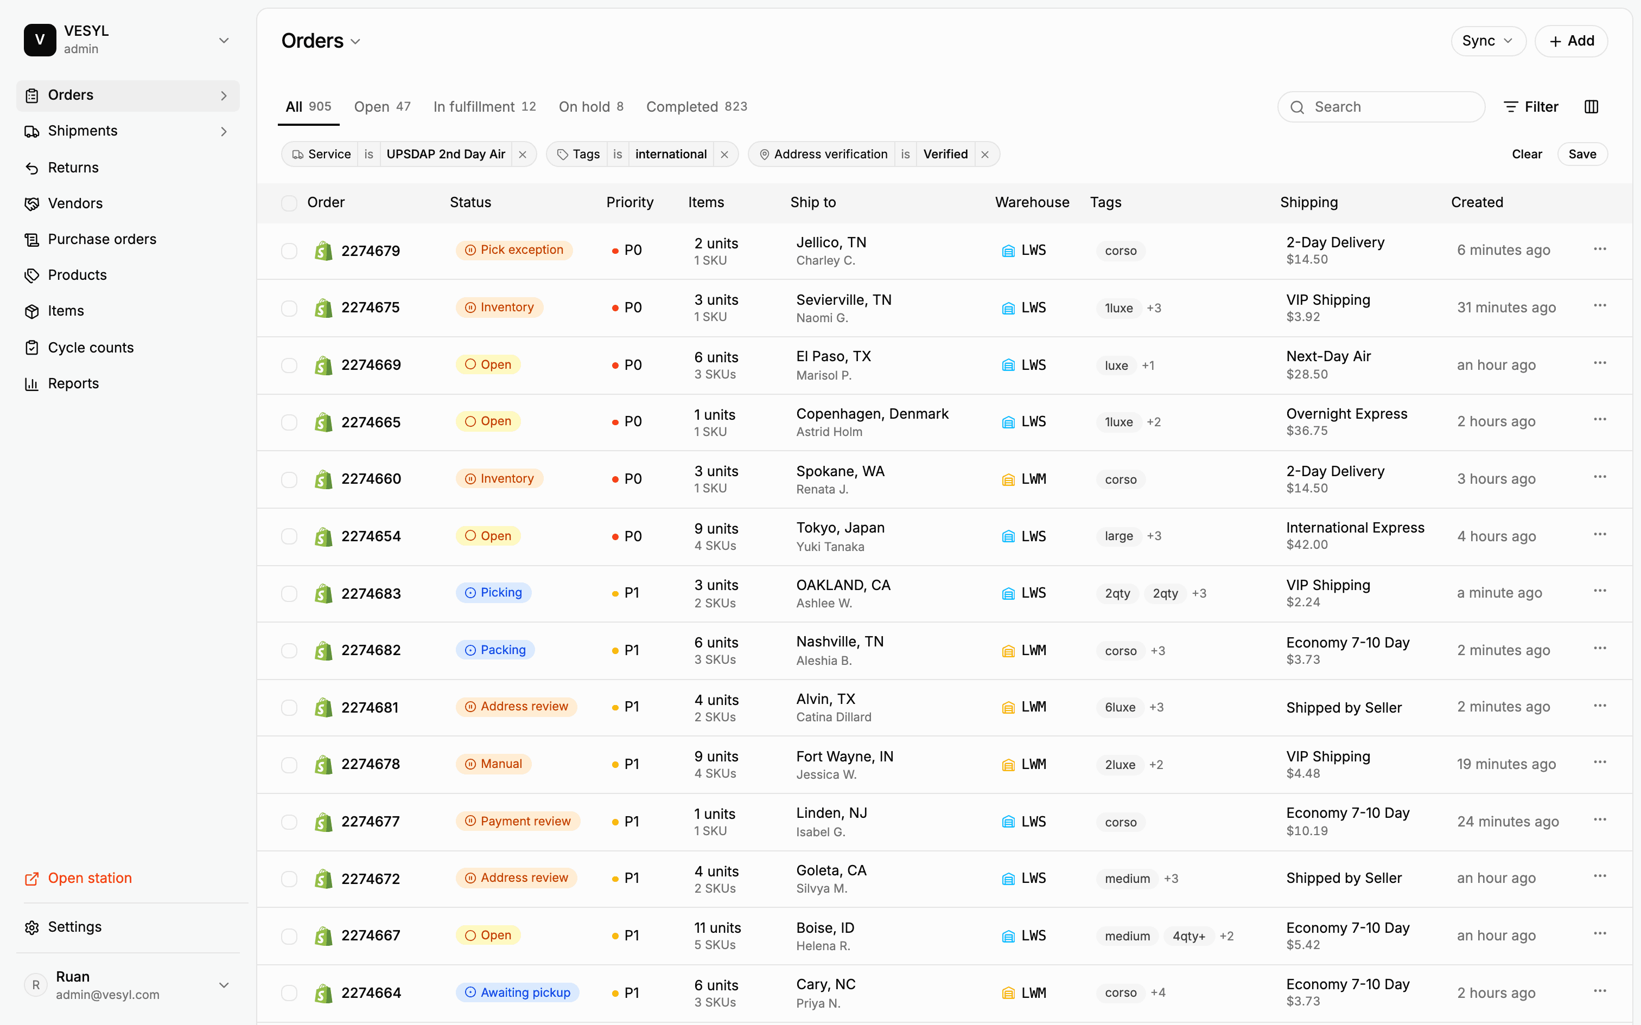
Task: Click the Settings gear icon
Action: 32,927
